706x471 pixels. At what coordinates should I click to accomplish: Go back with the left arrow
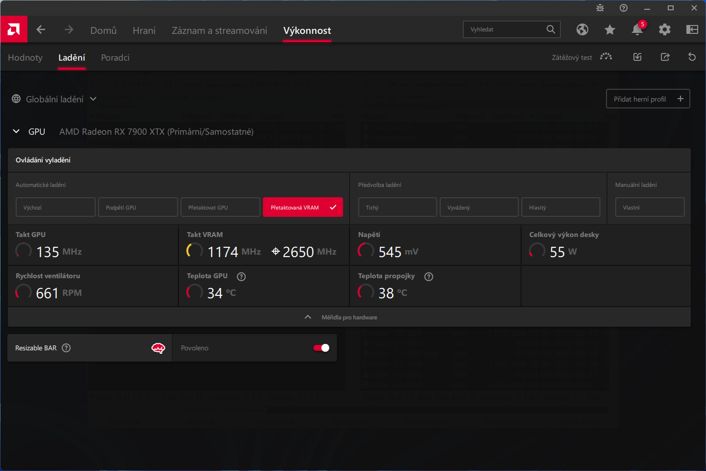(41, 29)
